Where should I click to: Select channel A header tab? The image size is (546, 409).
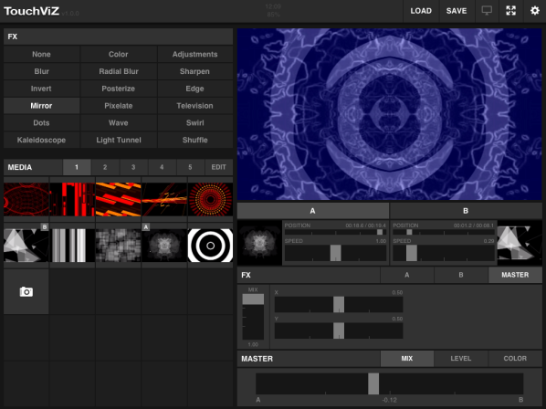(x=312, y=211)
